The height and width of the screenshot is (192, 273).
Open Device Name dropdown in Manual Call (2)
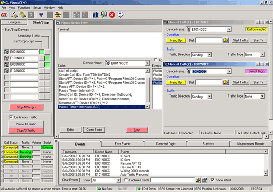229,71
